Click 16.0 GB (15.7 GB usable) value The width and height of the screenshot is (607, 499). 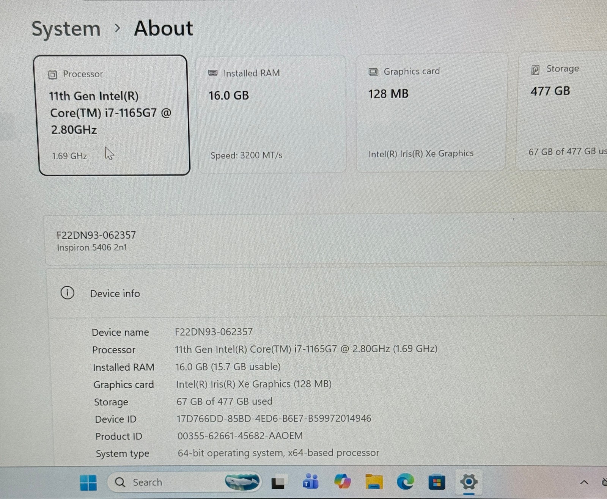tap(228, 367)
